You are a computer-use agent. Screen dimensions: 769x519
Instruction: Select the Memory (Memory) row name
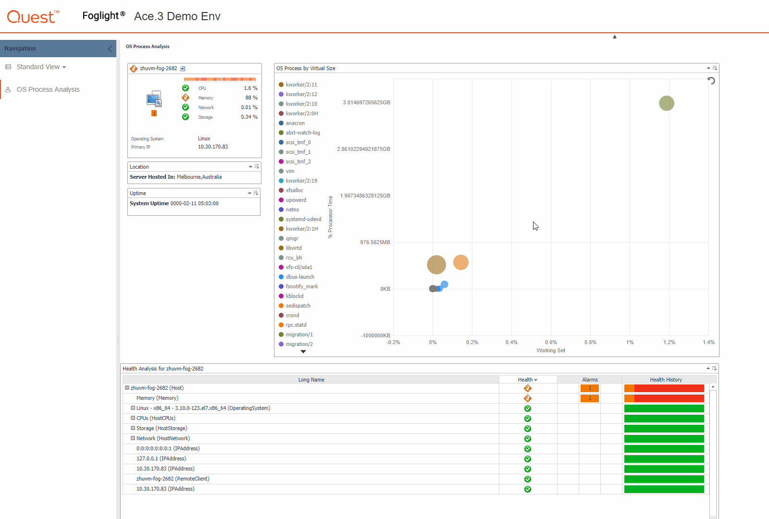tap(157, 398)
